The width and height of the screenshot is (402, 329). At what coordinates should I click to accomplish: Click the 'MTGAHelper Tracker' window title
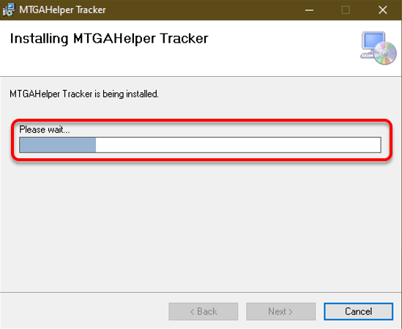click(x=62, y=10)
